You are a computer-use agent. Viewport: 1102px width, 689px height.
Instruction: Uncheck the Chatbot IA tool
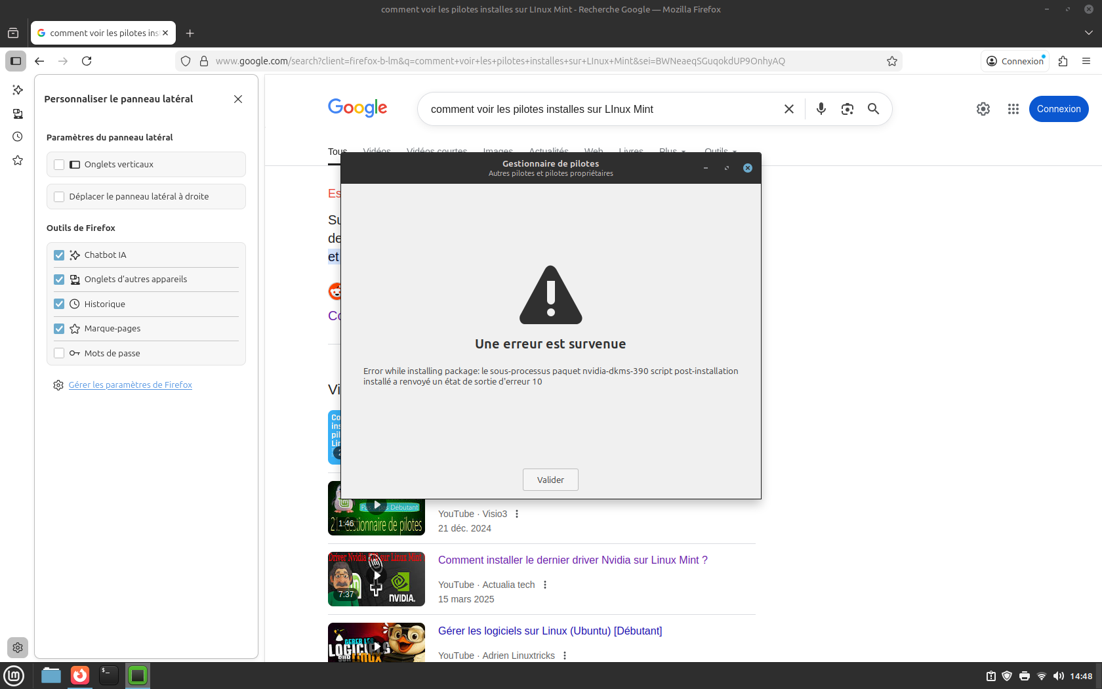click(x=59, y=255)
